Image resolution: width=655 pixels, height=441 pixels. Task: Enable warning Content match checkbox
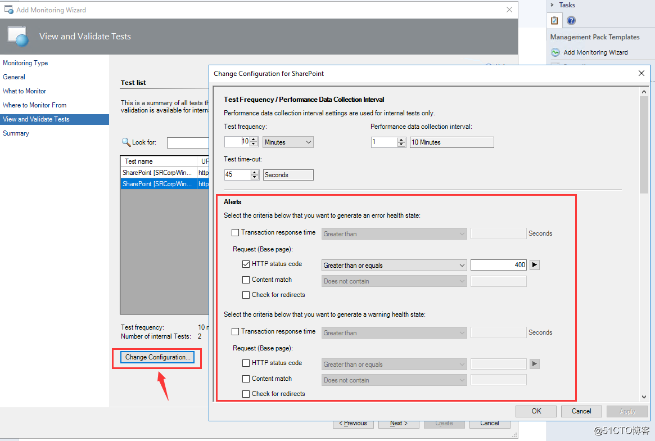(x=246, y=379)
